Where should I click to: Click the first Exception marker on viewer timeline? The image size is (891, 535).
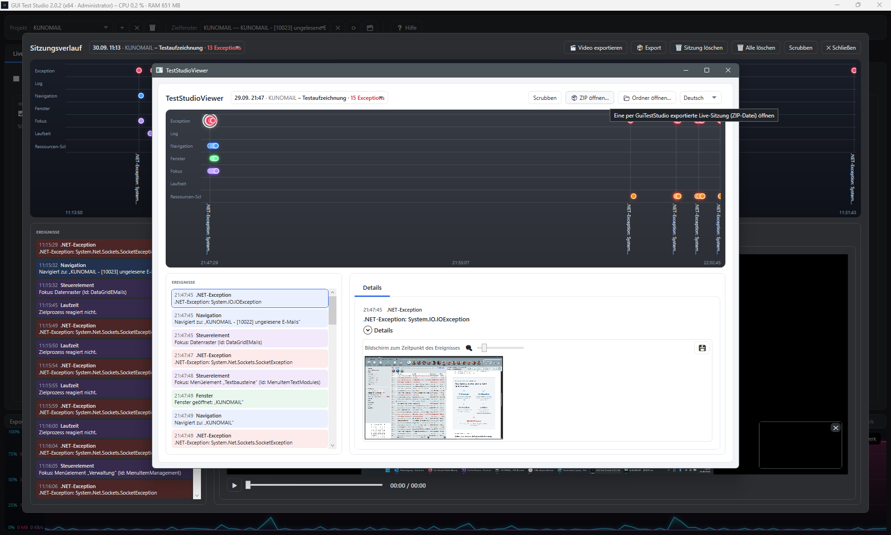[210, 121]
